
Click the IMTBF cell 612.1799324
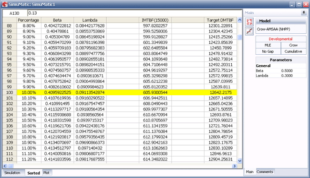click(x=155, y=137)
